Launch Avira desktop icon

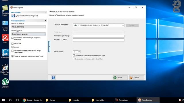[x=5, y=39]
